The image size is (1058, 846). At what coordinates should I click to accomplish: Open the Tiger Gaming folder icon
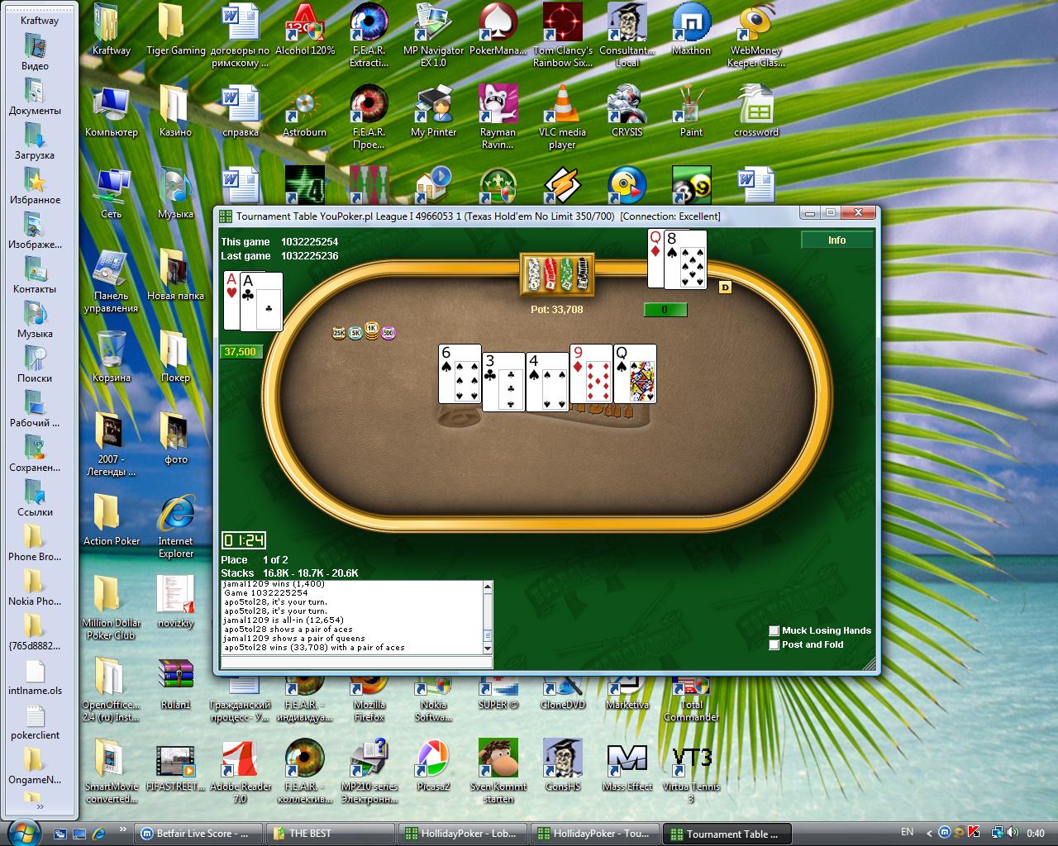click(175, 31)
